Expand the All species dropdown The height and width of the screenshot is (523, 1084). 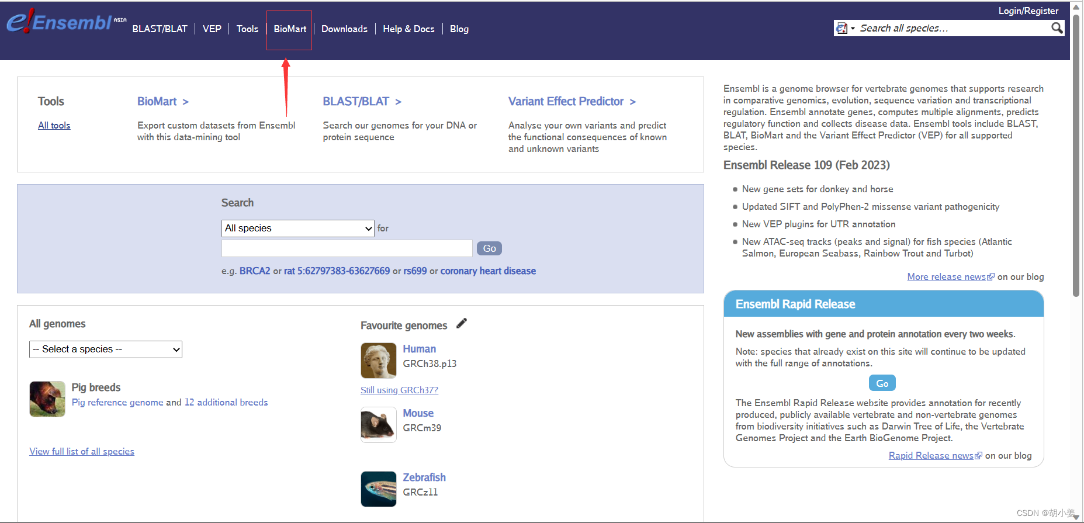click(298, 228)
